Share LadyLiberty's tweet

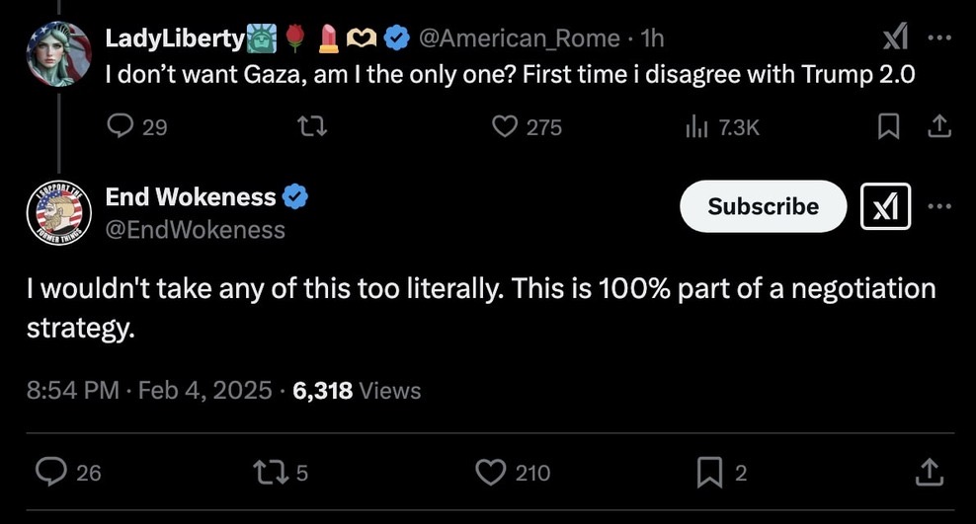coord(938,126)
